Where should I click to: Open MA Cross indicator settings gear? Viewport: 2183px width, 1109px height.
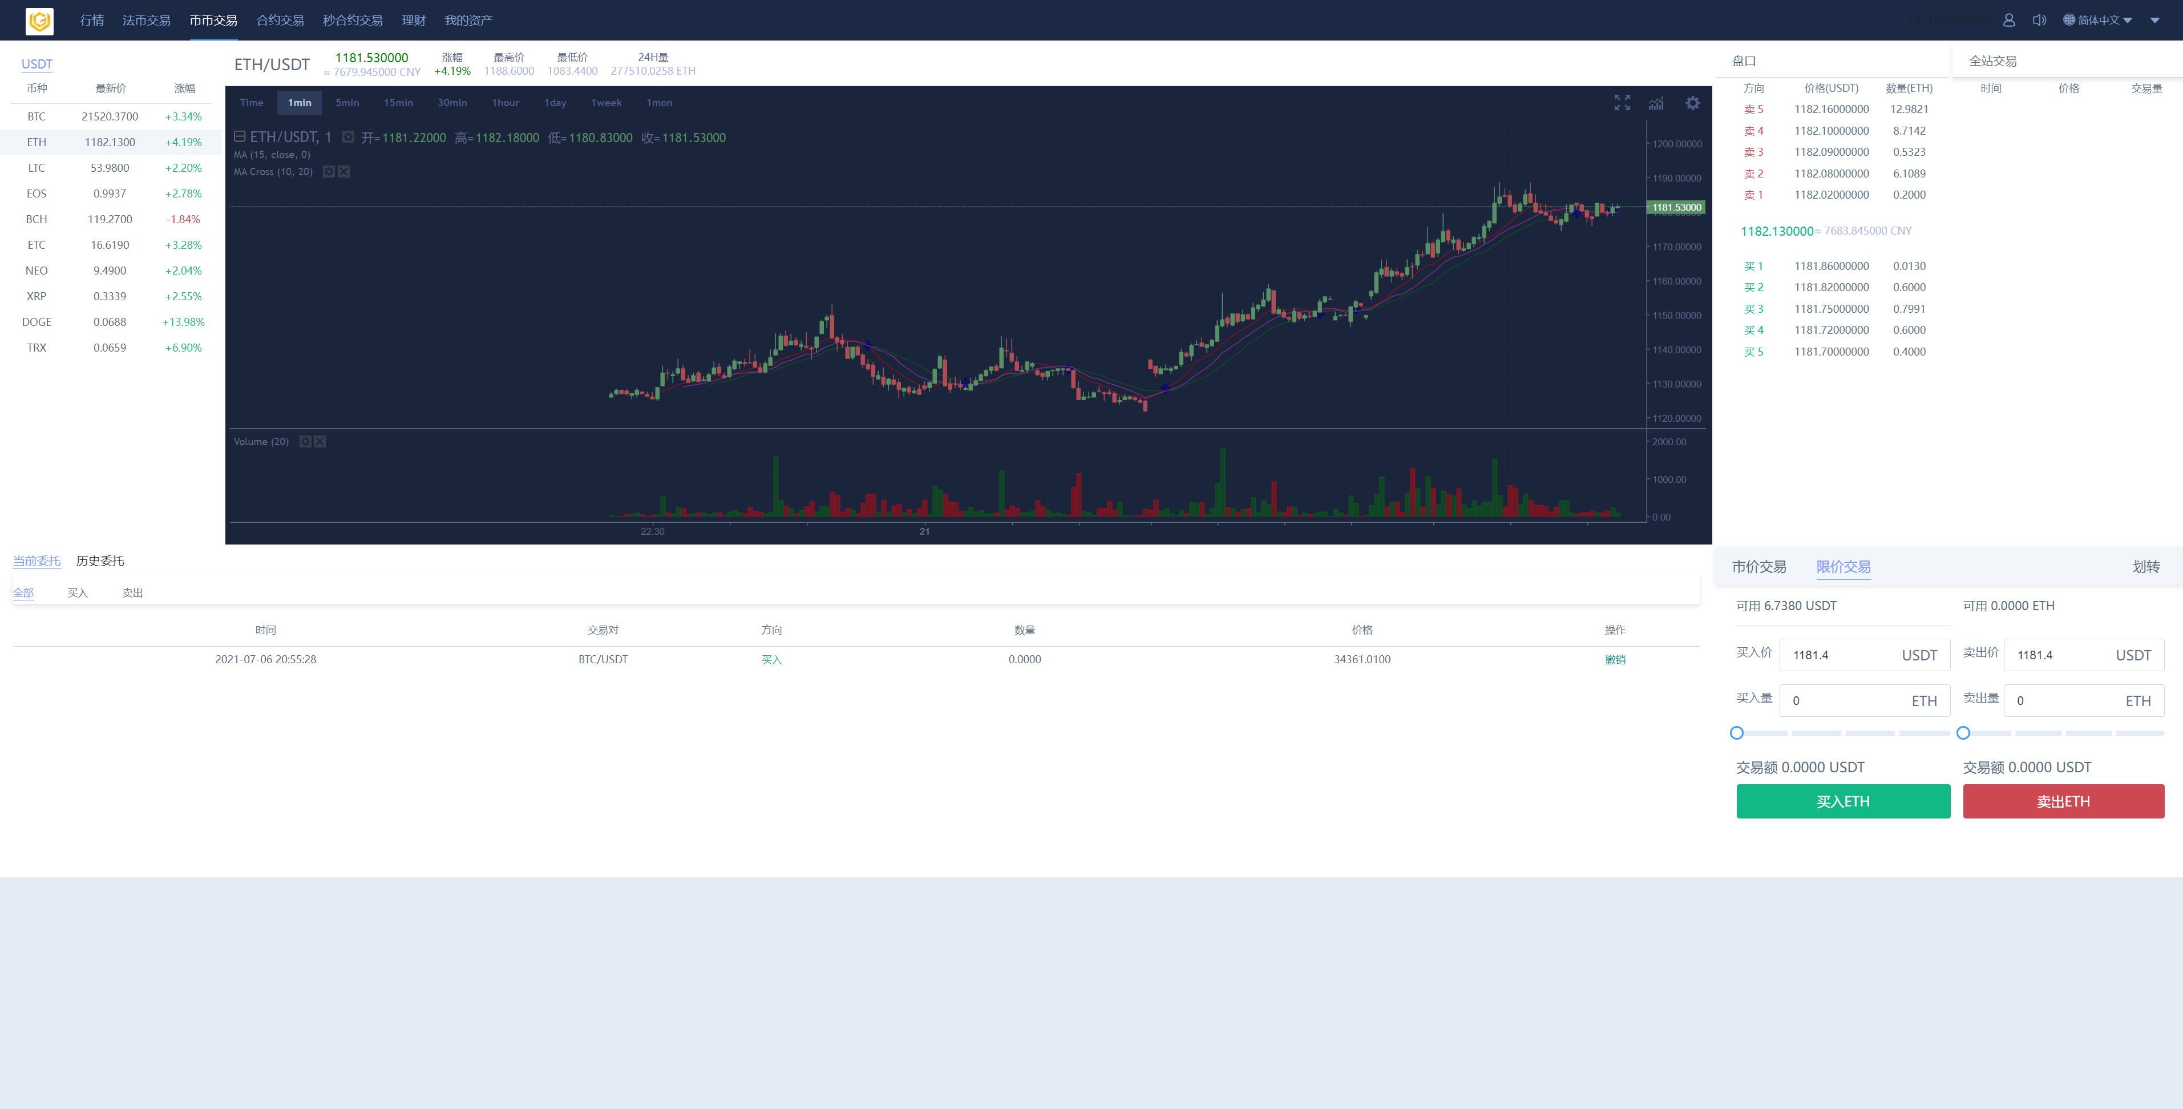(x=329, y=171)
